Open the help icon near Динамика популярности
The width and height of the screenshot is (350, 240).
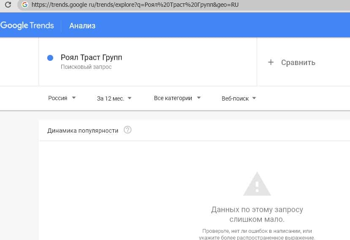coord(128,130)
